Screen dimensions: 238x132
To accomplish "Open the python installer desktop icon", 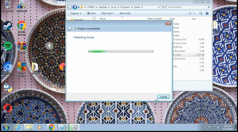I will click(x=8, y=89).
